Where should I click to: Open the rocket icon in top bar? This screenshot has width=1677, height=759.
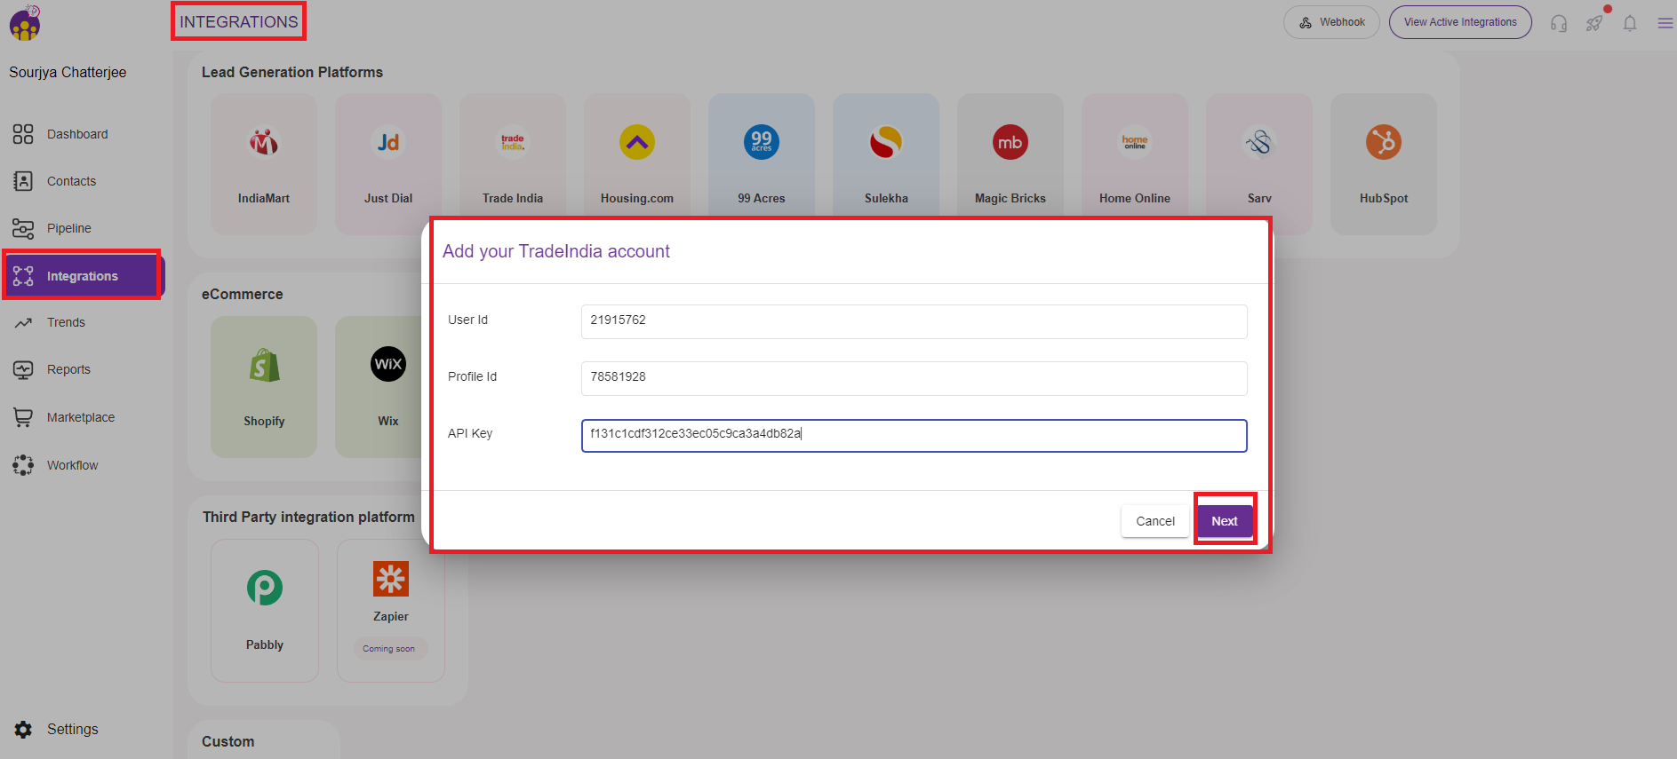[x=1594, y=23]
